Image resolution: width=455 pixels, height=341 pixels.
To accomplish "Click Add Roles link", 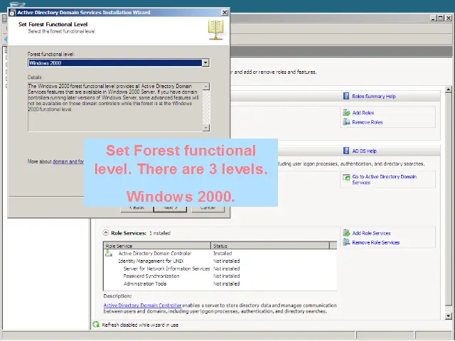I will click(363, 113).
